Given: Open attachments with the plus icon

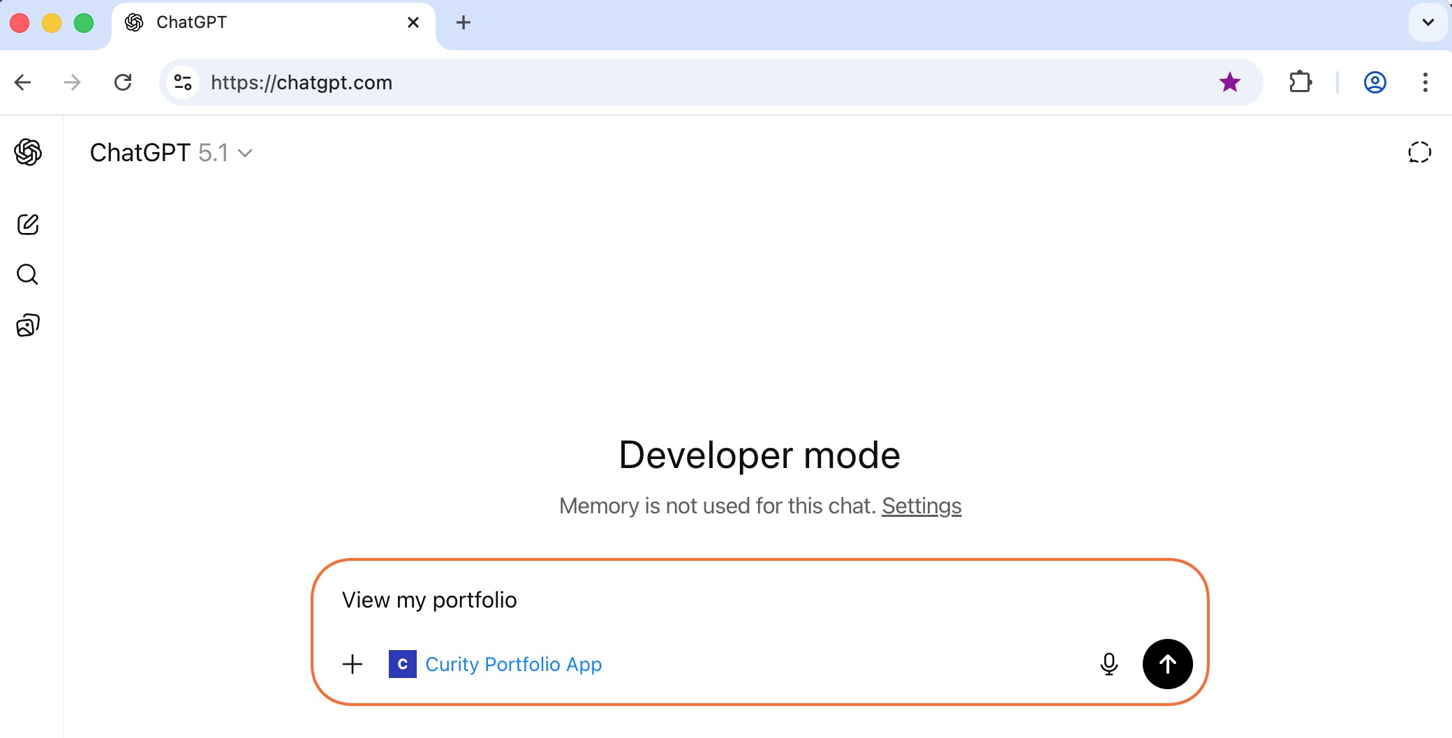Looking at the screenshot, I should (x=353, y=664).
